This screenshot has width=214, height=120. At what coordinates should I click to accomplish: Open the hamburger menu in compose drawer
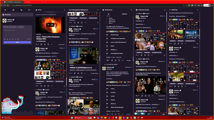(5, 10)
